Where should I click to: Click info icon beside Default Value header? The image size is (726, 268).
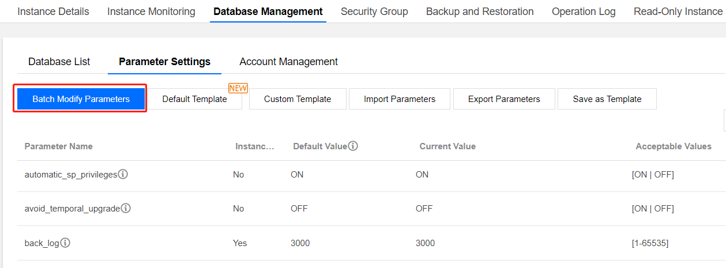coord(353,146)
